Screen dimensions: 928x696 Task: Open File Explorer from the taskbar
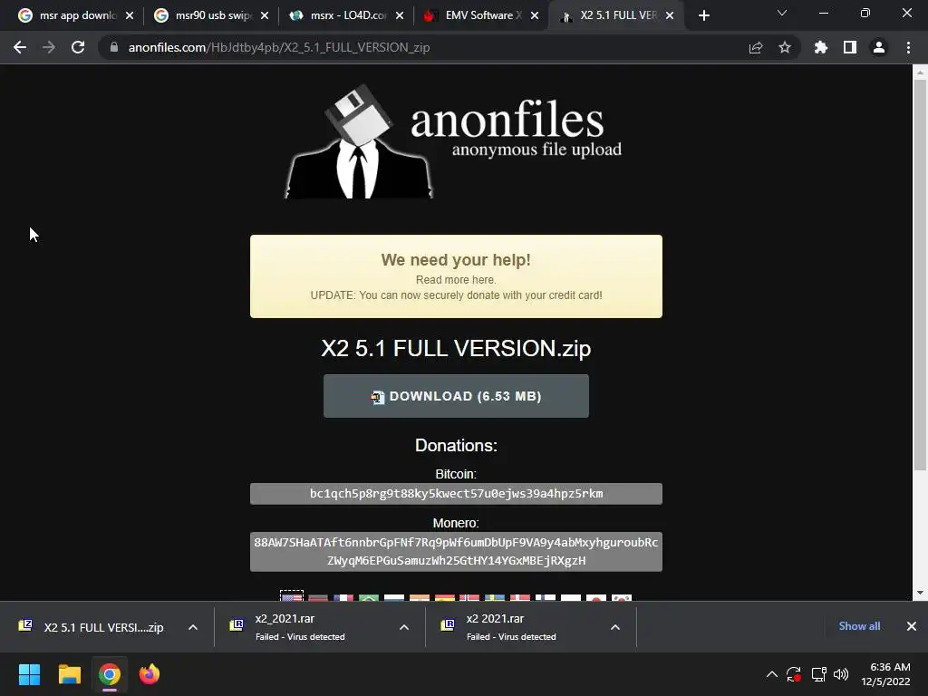click(69, 674)
